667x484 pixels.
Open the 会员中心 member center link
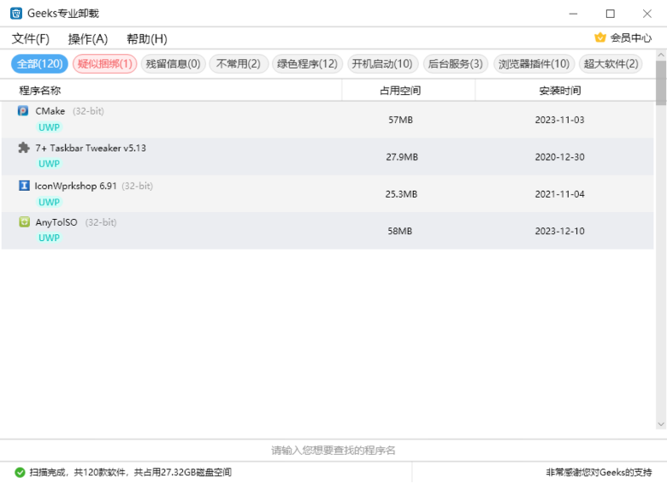(x=631, y=38)
